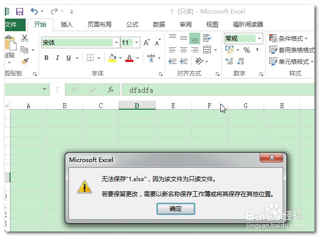Click formula bar containing dfadfa
The image size is (320, 237).
pos(218,90)
